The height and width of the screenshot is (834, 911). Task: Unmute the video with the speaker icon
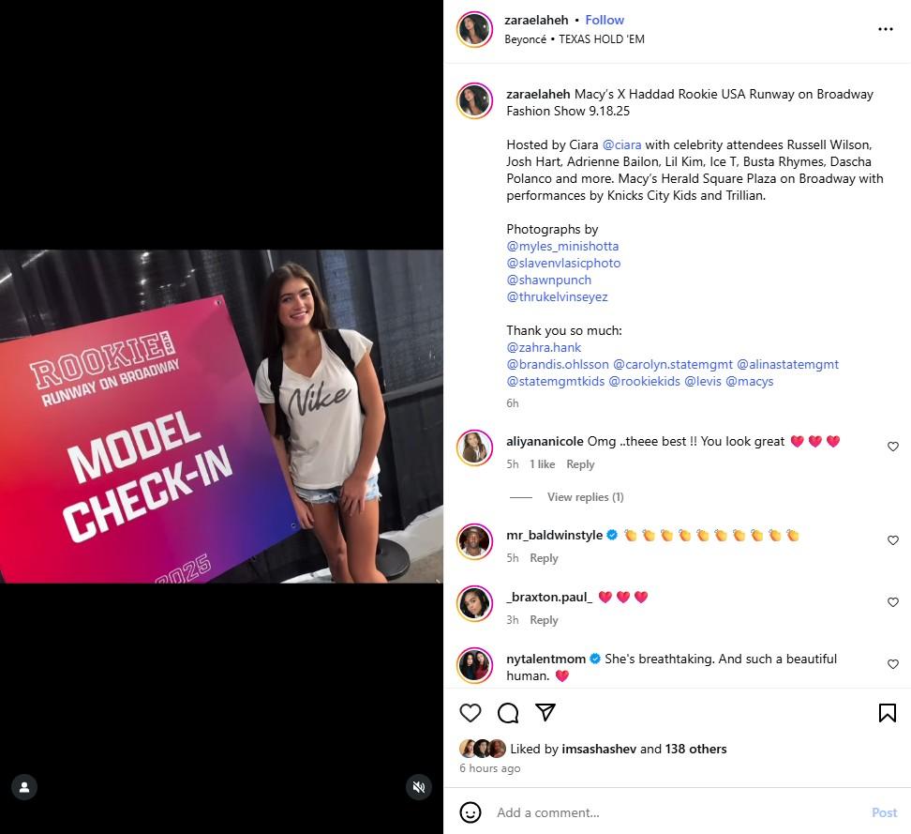(418, 787)
